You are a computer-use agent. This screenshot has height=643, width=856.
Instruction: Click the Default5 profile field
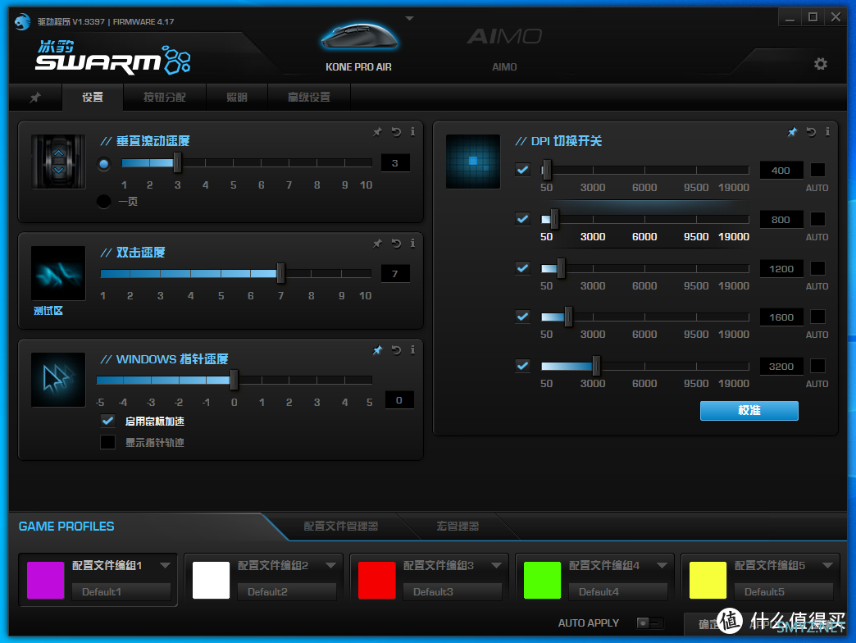tap(784, 591)
